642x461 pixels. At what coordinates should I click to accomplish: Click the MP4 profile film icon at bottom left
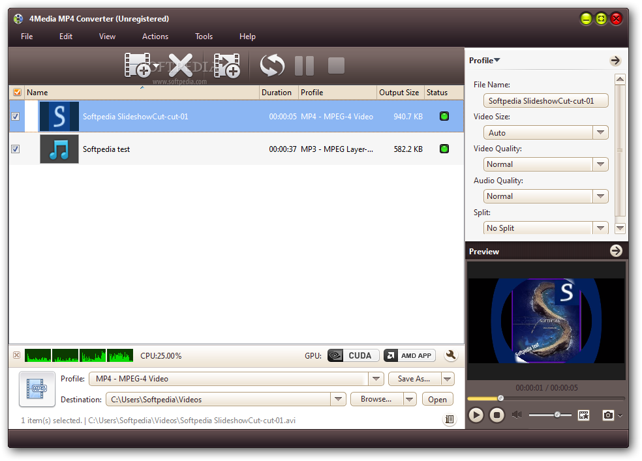click(37, 389)
